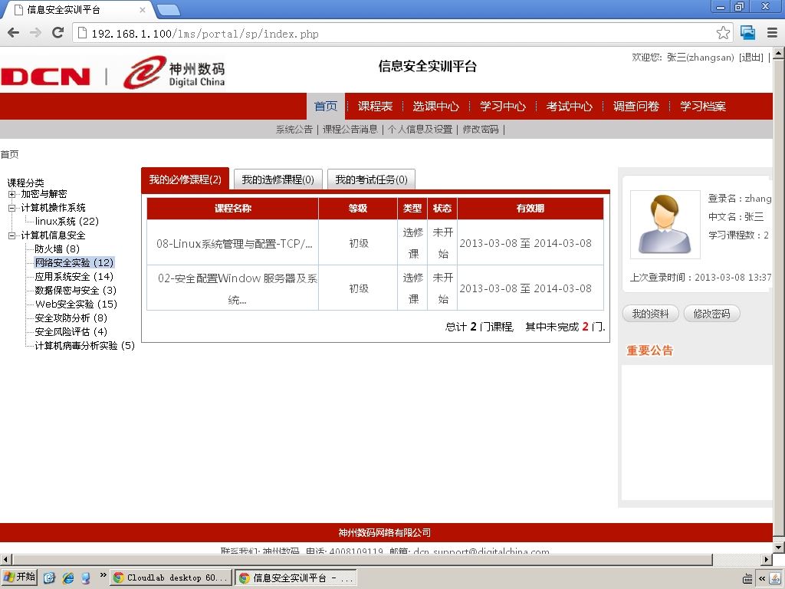This screenshot has width=785, height=589.
Task: Open 考试中心 in navigation
Action: click(x=570, y=106)
